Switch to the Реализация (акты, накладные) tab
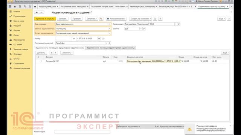The height and width of the screenshot is (135, 241). pos(142,7)
